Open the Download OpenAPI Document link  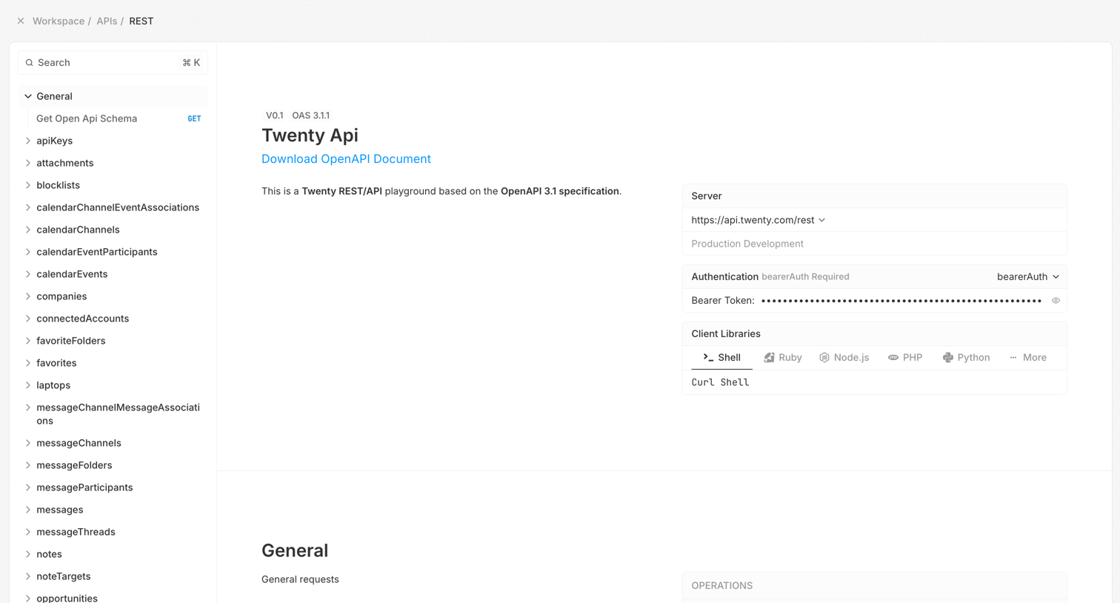(x=346, y=159)
